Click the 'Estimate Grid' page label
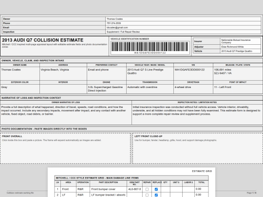263x197 pixels. [202, 171]
